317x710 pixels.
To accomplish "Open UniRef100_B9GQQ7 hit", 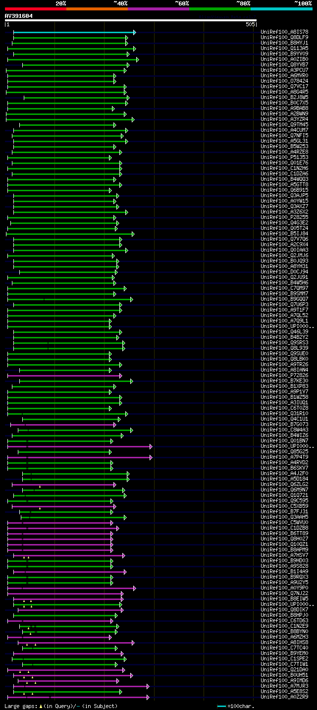I will coord(284,299).
